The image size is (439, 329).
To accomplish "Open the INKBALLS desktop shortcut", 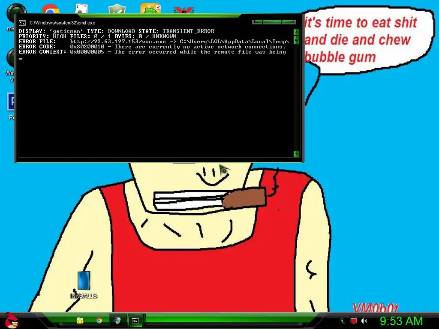I will pyautogui.click(x=84, y=284).
